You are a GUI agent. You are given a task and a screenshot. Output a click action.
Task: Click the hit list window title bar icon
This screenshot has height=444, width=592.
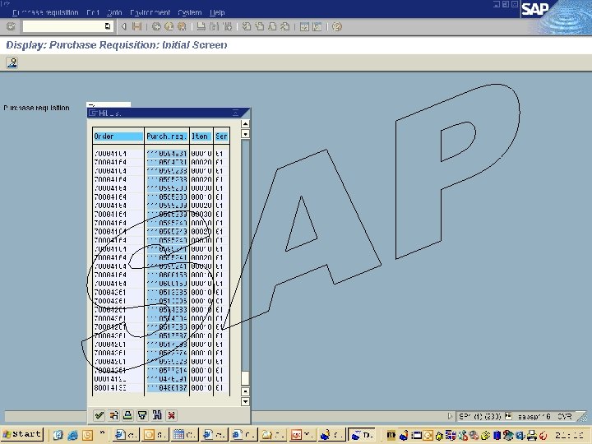point(92,113)
